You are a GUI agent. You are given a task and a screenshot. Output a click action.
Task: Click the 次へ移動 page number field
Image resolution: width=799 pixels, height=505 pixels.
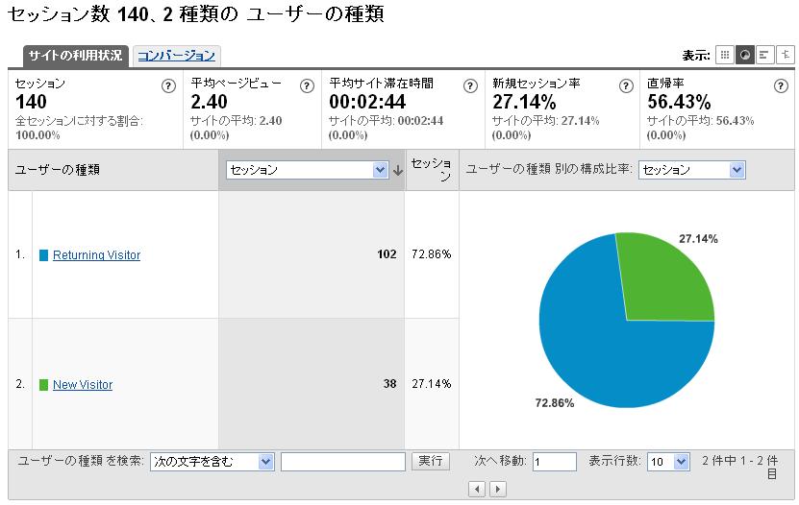[554, 462]
